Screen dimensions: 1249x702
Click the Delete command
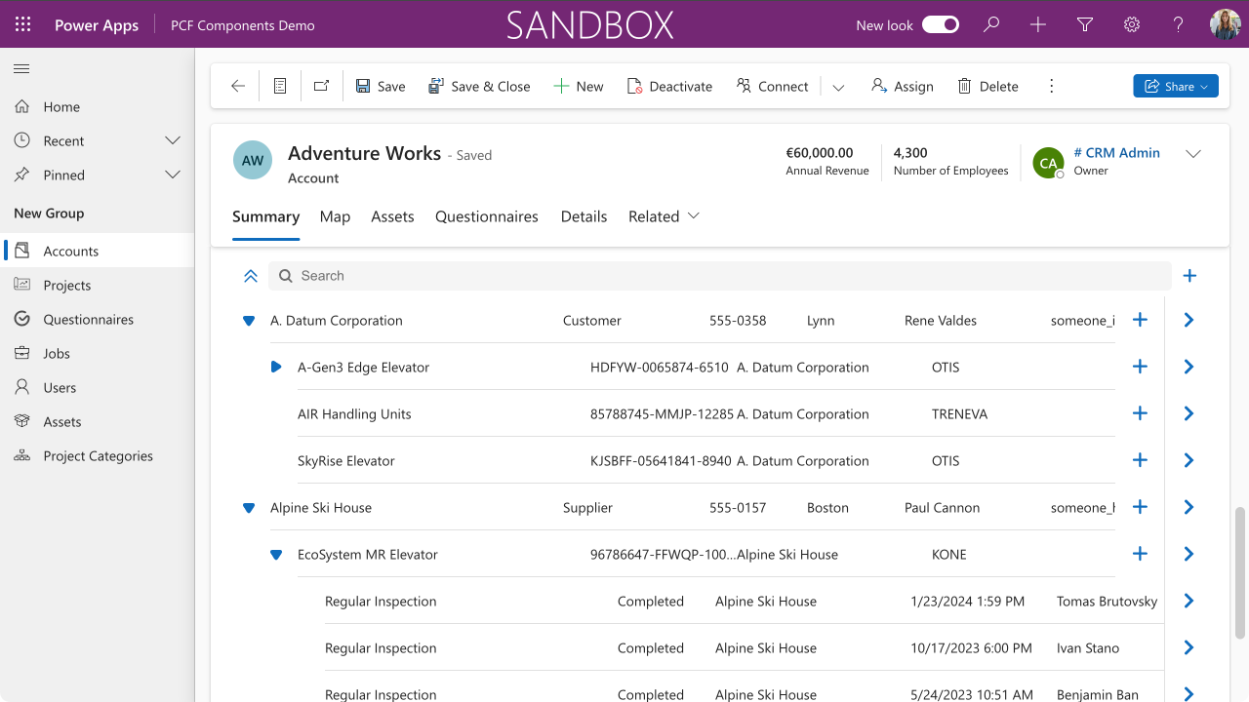click(987, 86)
